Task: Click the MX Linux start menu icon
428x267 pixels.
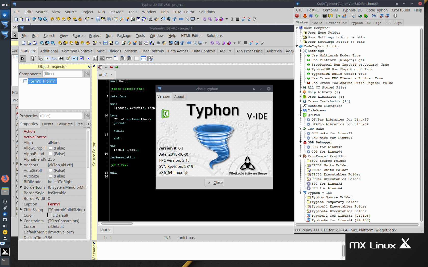Action: (5, 252)
